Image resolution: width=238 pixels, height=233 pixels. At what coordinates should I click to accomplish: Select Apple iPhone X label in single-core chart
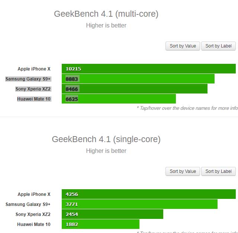(34, 194)
